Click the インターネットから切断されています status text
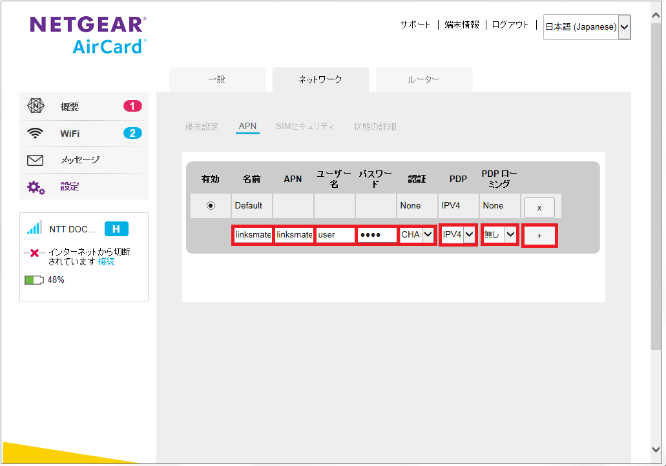This screenshot has height=466, width=666. [88, 256]
